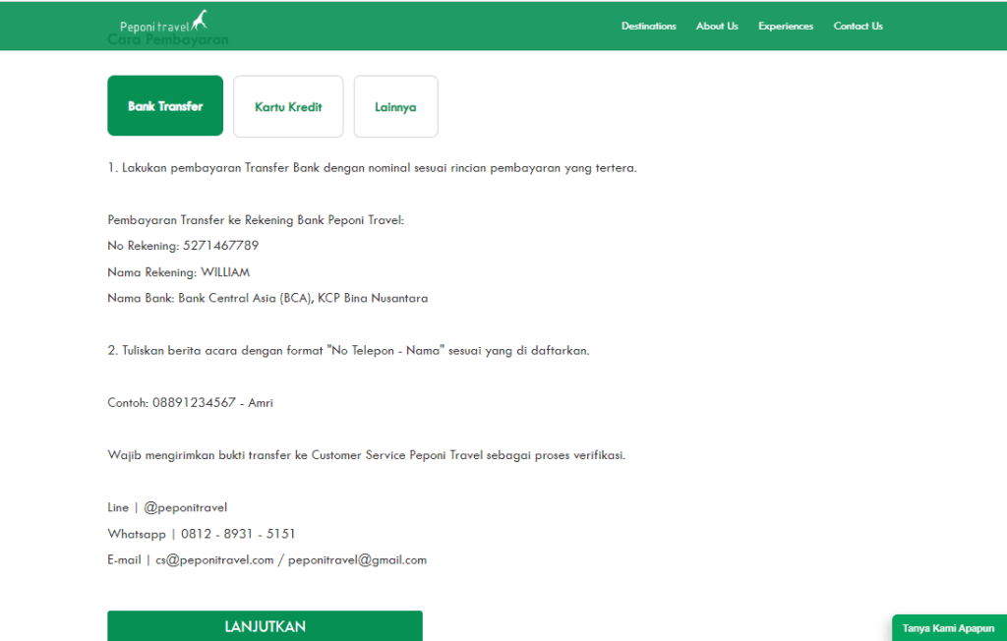Click the peponitravel@gmail.com email address
The image size is (1007, 641).
tap(357, 560)
